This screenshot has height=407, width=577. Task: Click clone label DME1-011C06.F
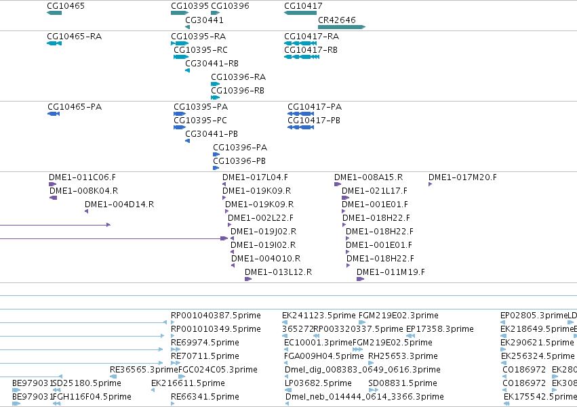pos(83,177)
